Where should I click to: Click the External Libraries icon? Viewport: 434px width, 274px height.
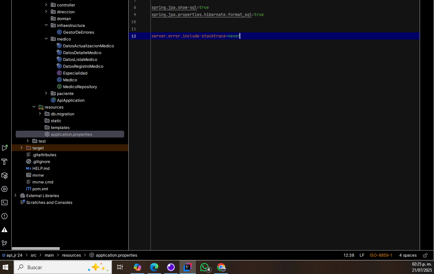pyautogui.click(x=23, y=196)
